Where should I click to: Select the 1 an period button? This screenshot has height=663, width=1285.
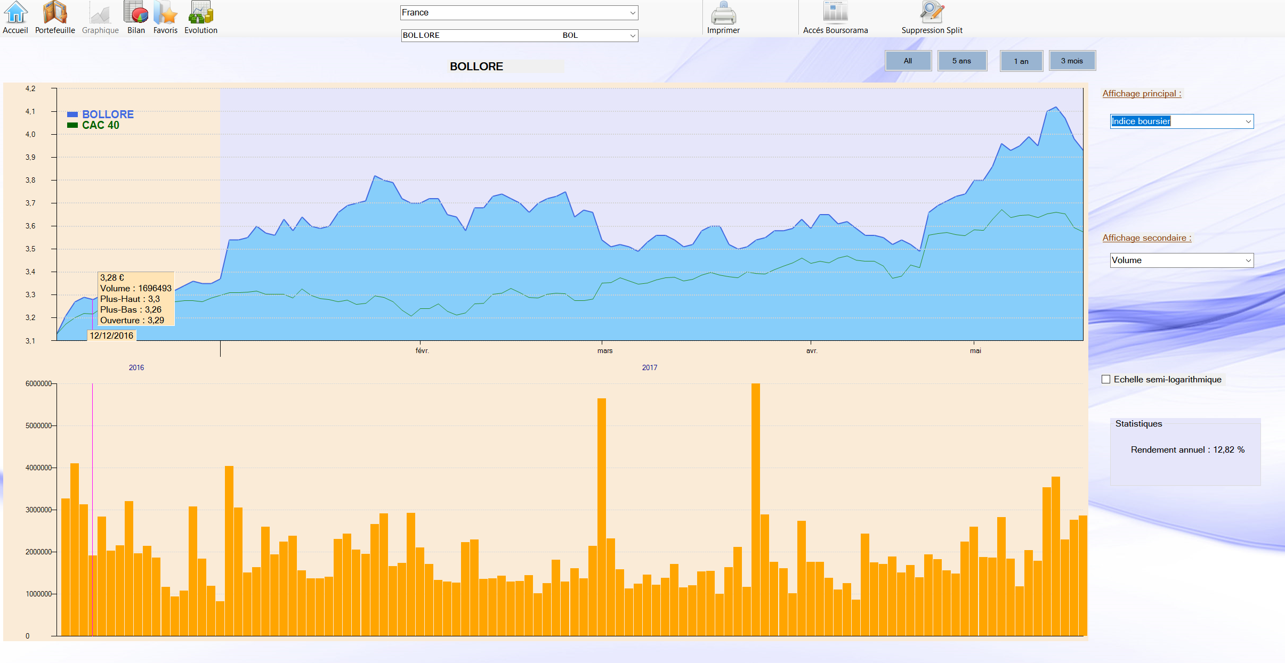pos(1021,61)
